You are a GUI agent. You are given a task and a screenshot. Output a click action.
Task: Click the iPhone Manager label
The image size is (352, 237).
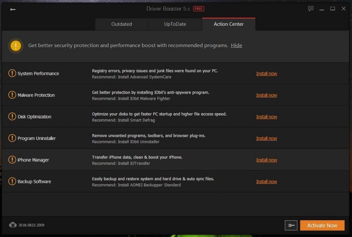click(x=33, y=160)
